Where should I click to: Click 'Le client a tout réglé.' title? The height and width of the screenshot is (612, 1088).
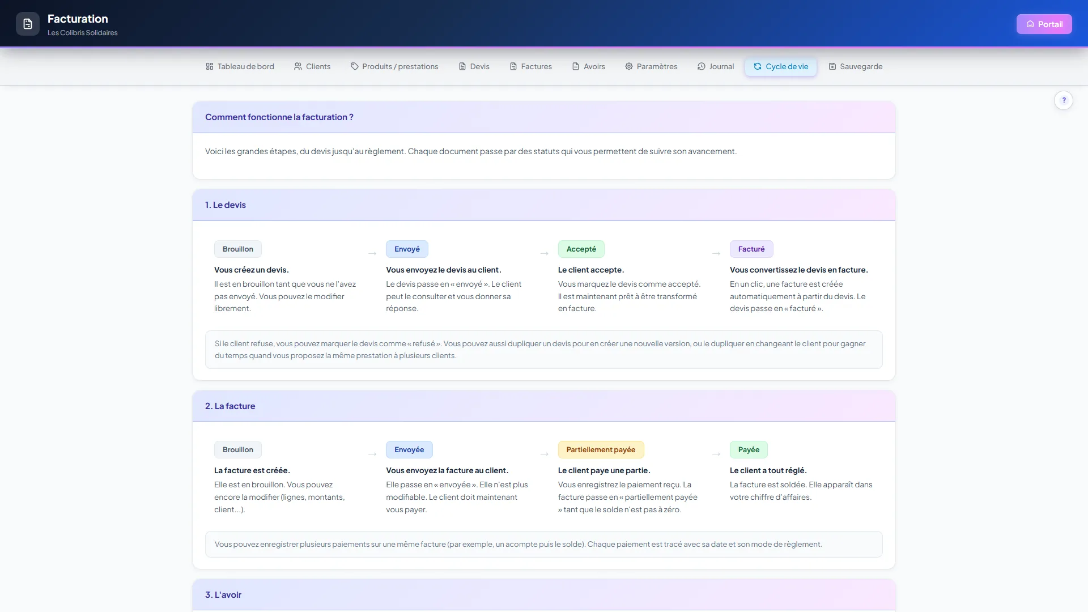click(768, 470)
